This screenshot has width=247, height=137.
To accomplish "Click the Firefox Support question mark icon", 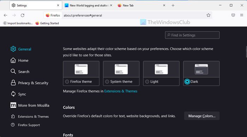I will (x=13, y=125).
